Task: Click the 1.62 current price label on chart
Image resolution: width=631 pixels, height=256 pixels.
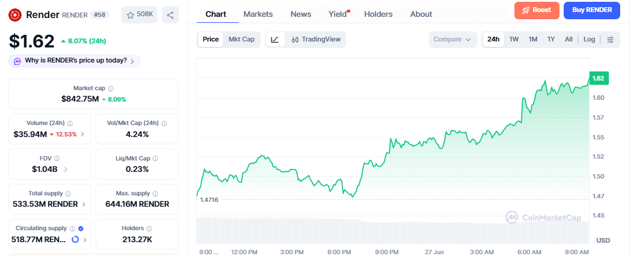Action: pos(599,78)
